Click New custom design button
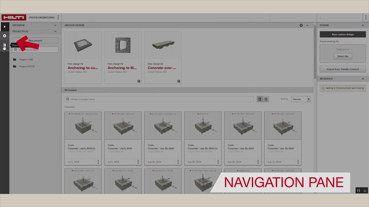369x207 pixels. (x=343, y=34)
